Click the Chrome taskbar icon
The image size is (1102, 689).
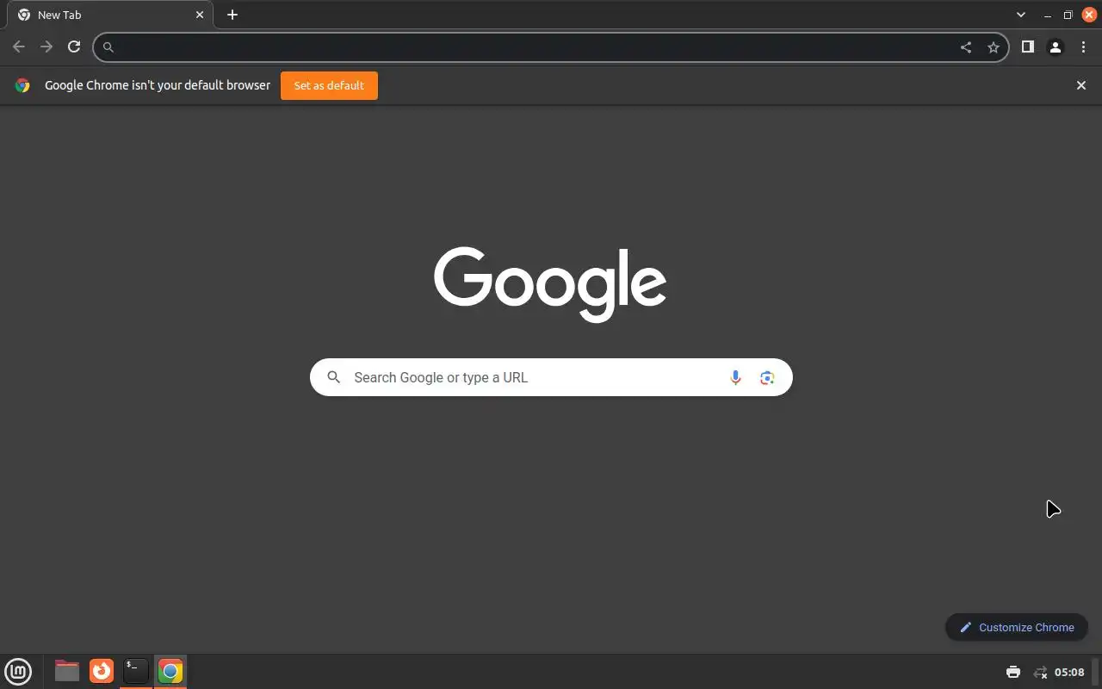[170, 671]
